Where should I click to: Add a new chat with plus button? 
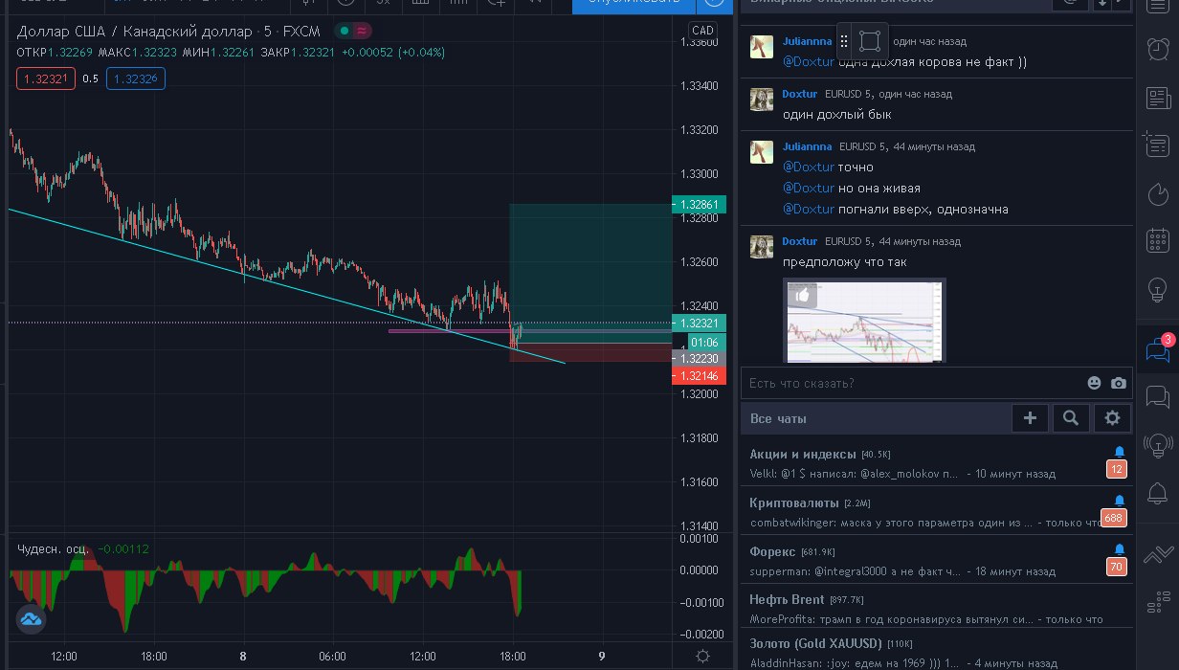(1030, 418)
